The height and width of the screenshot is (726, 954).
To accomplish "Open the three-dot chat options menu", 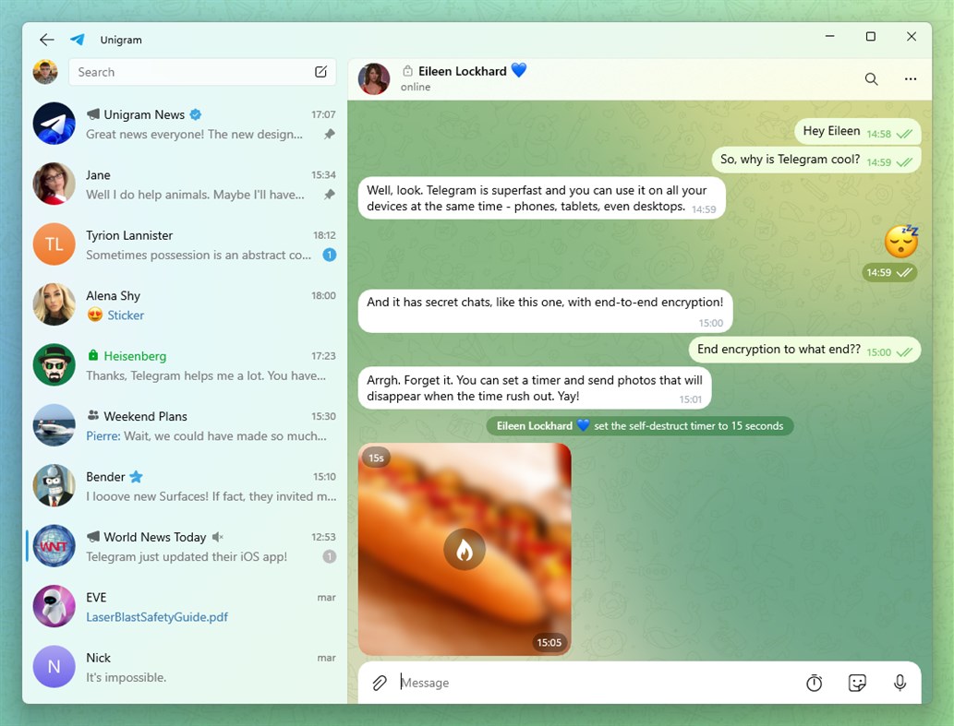I will pyautogui.click(x=911, y=79).
